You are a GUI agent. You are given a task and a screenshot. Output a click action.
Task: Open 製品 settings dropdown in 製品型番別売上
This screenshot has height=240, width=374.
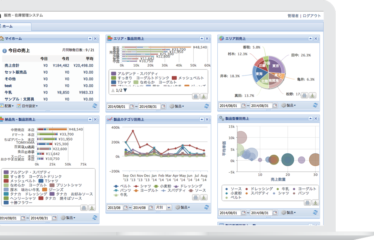point(288,212)
